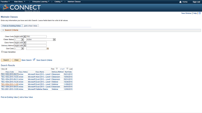This screenshot has width=202, height=113.
Task: Open the Main Menu dropdown
Action: pos(20,2)
